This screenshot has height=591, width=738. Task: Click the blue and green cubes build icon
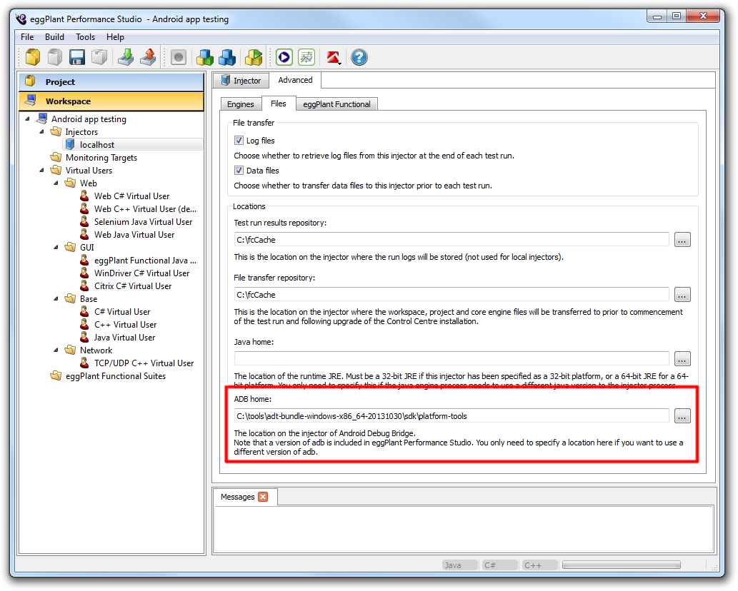click(206, 57)
